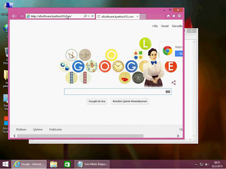Click the green L doodle circle
This screenshot has height=169, width=226.
pos(145,44)
